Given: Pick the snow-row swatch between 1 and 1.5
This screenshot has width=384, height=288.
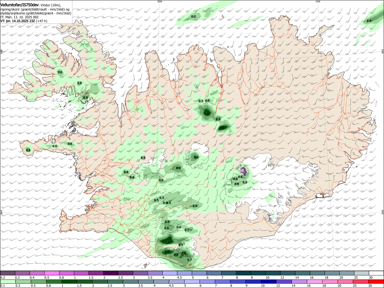Looking at the screenshot, I should click(81, 273).
